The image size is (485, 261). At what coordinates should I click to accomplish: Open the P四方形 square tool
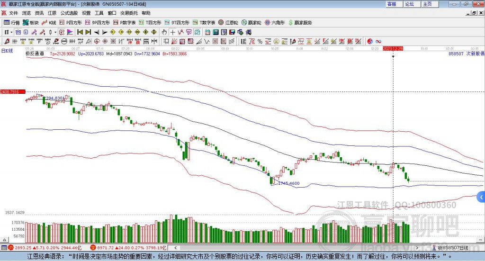72,22
